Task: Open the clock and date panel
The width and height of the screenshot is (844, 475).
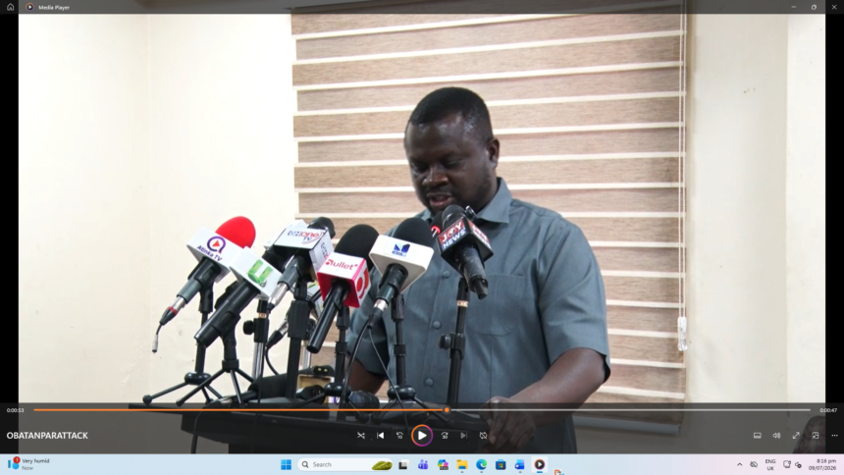Action: click(824, 464)
